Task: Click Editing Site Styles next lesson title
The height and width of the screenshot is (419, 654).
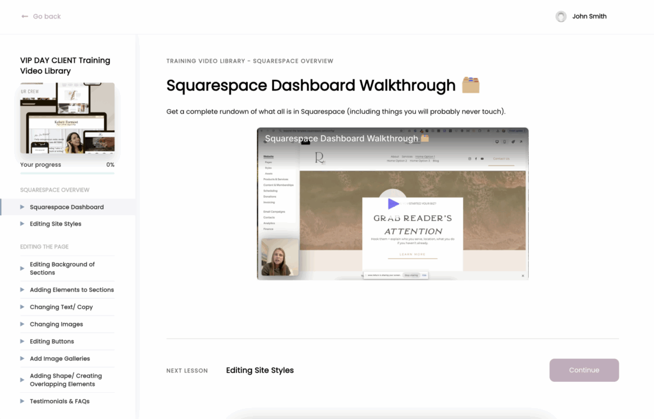Action: 260,370
